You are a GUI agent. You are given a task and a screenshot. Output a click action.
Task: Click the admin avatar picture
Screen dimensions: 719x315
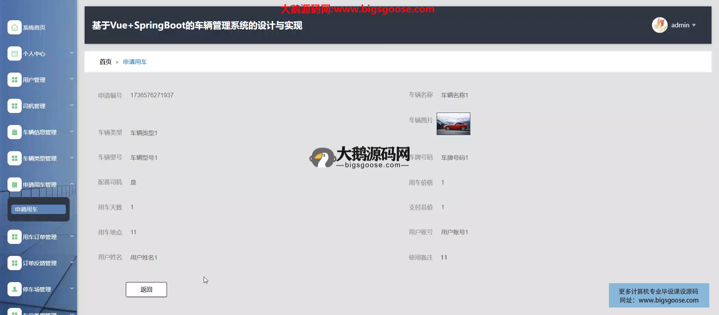coord(659,25)
